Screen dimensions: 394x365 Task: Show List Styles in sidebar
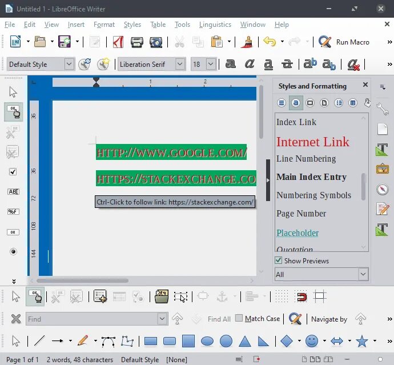pos(339,103)
